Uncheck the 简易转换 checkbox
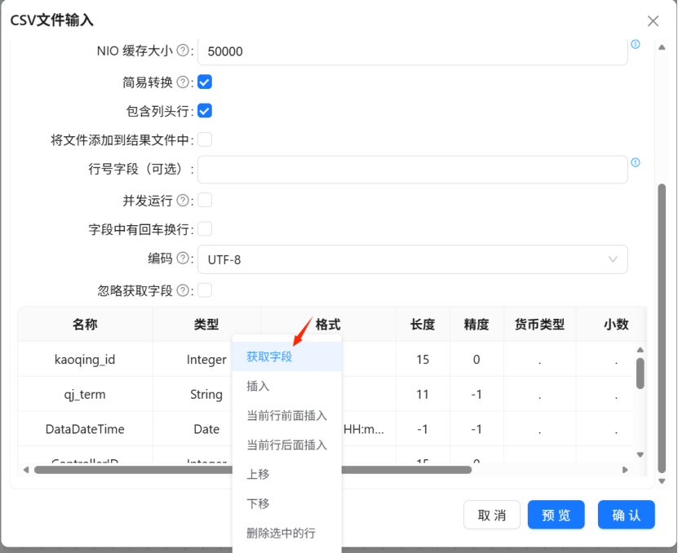 click(205, 82)
